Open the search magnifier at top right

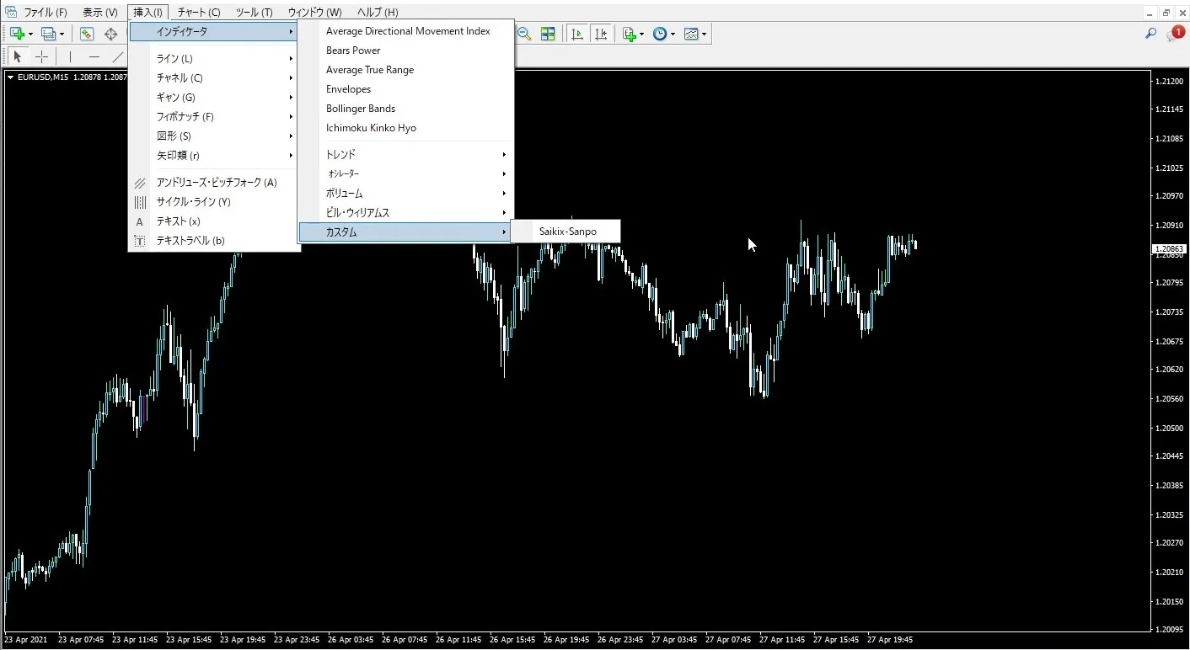pyautogui.click(x=1150, y=34)
